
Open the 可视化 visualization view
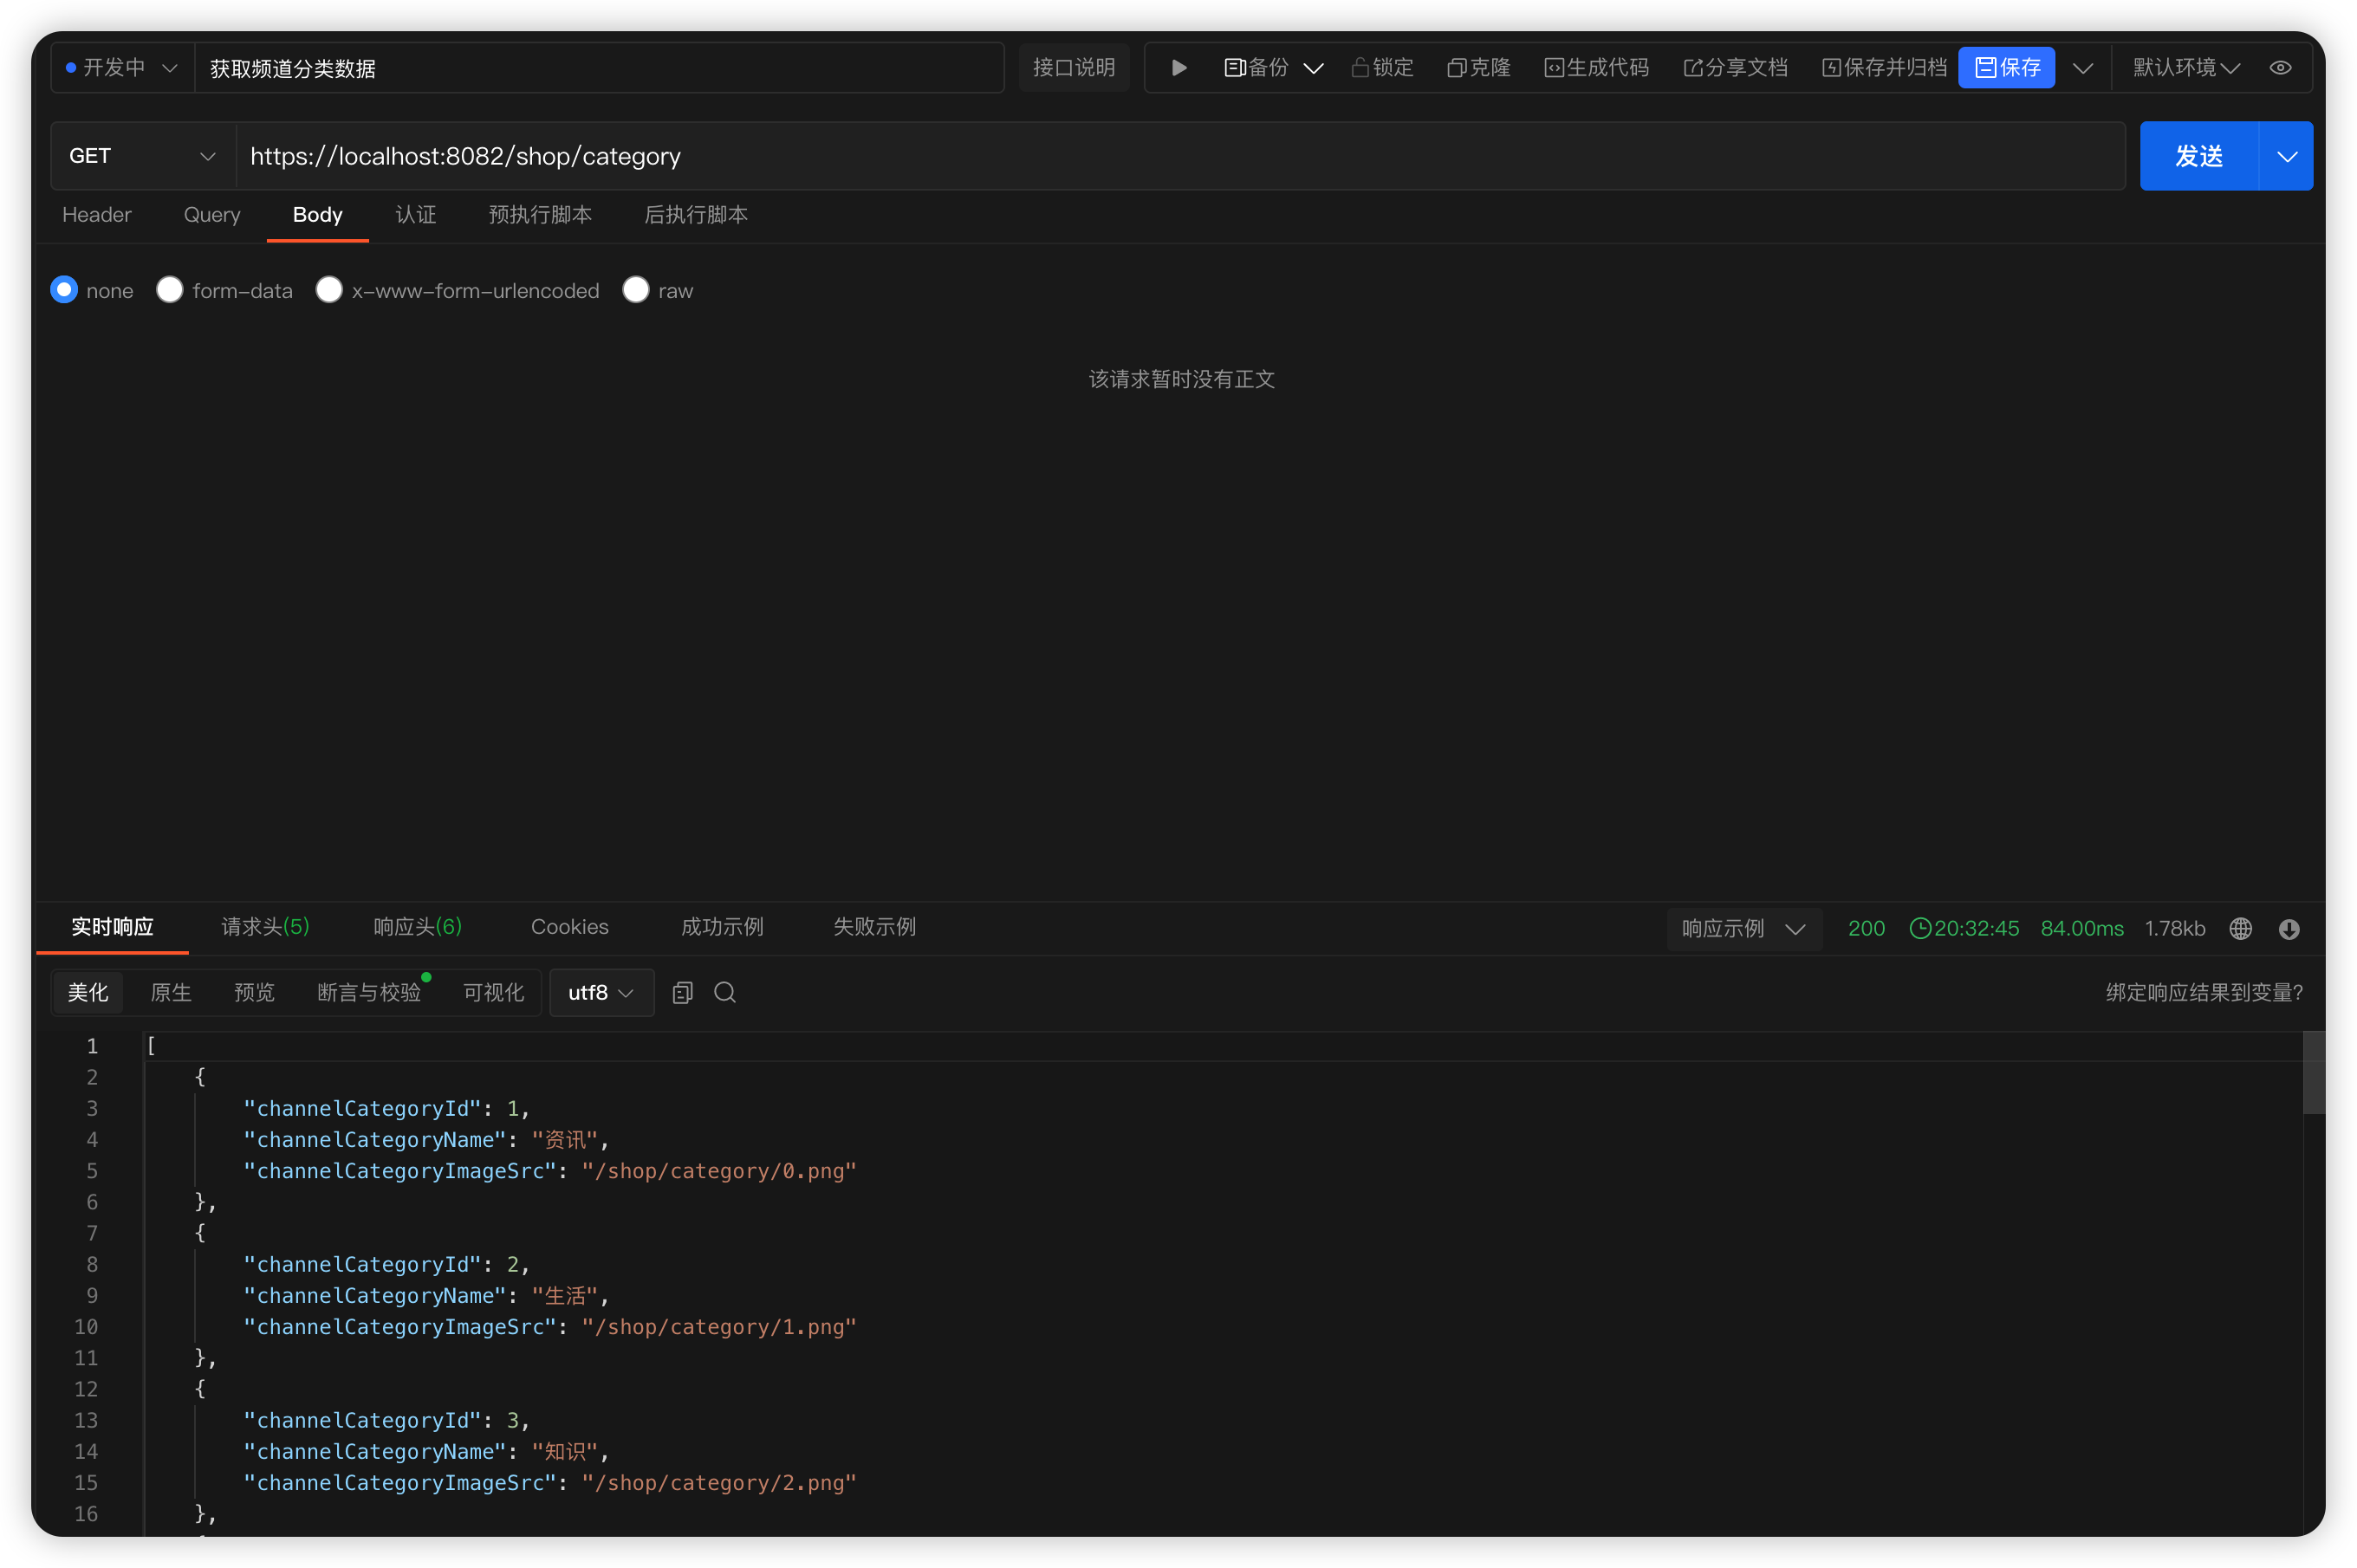tap(494, 992)
